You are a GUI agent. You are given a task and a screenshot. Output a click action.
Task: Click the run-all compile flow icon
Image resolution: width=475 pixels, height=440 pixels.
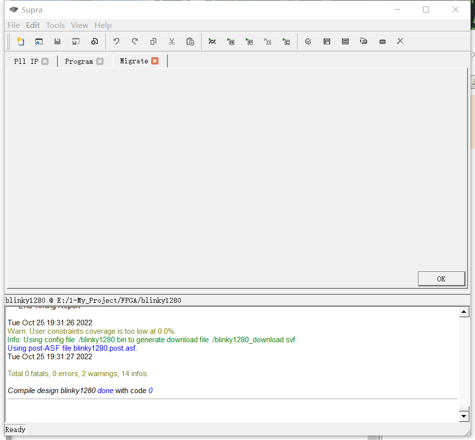[212, 41]
